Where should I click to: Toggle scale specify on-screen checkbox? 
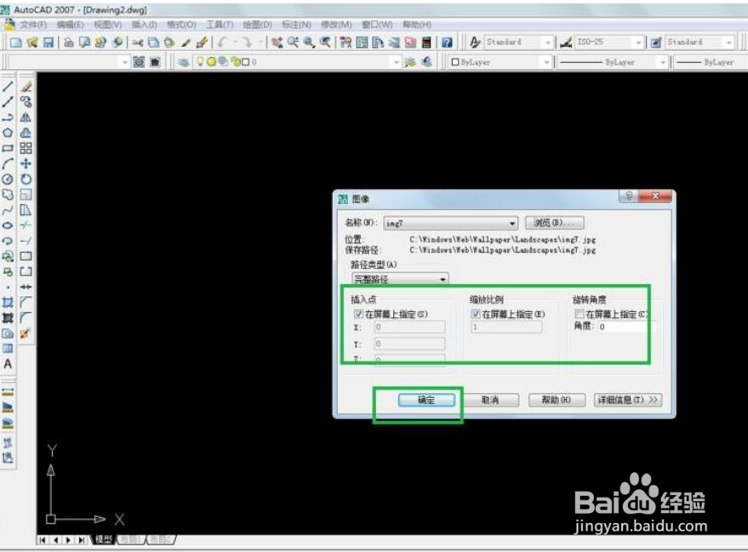click(x=476, y=314)
